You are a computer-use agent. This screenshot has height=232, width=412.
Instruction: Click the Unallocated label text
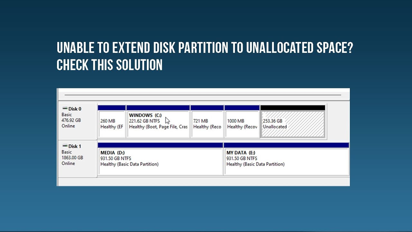pos(275,127)
